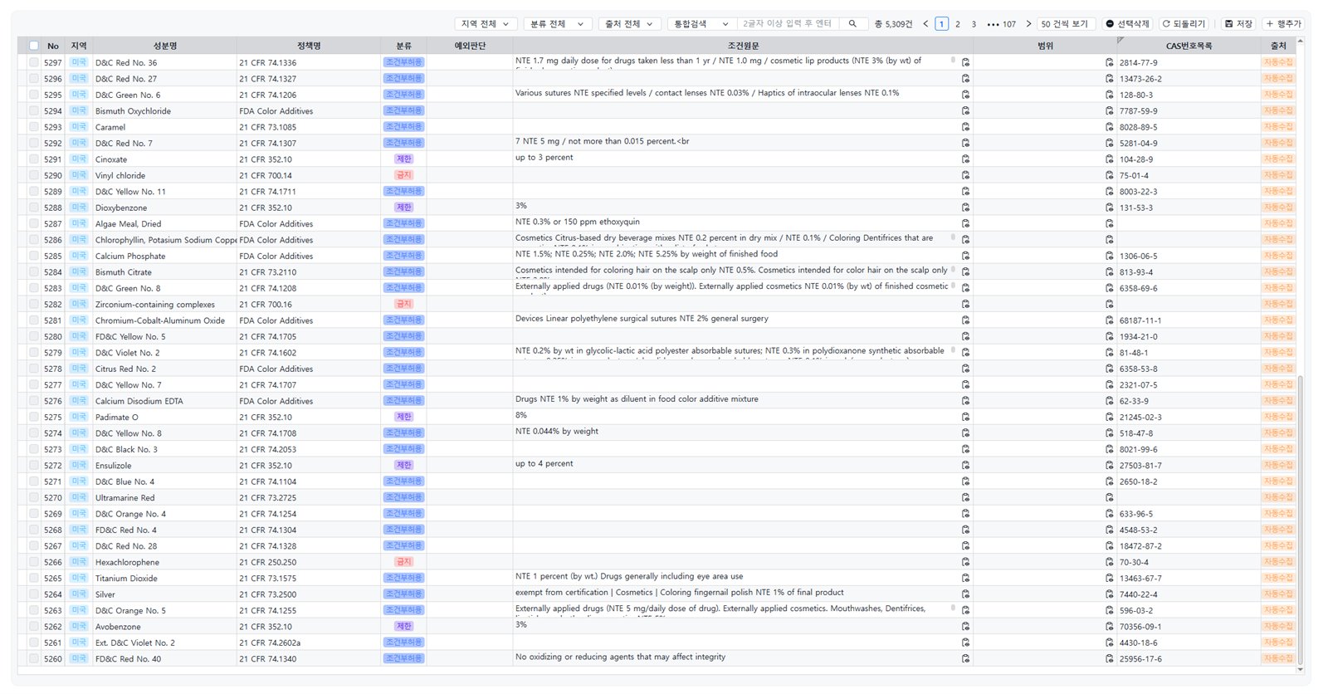Click the CAS clipboard icon beside 62-33-9
The image size is (1328, 694).
tap(1110, 401)
